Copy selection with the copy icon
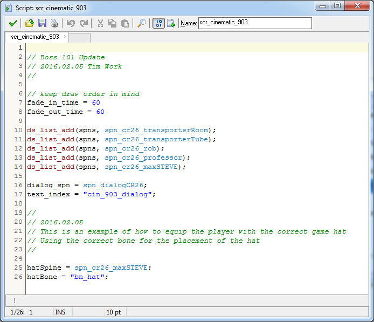The height and width of the screenshot is (322, 374). (x=112, y=23)
